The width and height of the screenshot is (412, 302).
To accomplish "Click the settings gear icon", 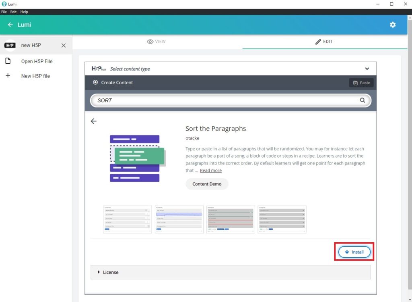I will tap(393, 25).
